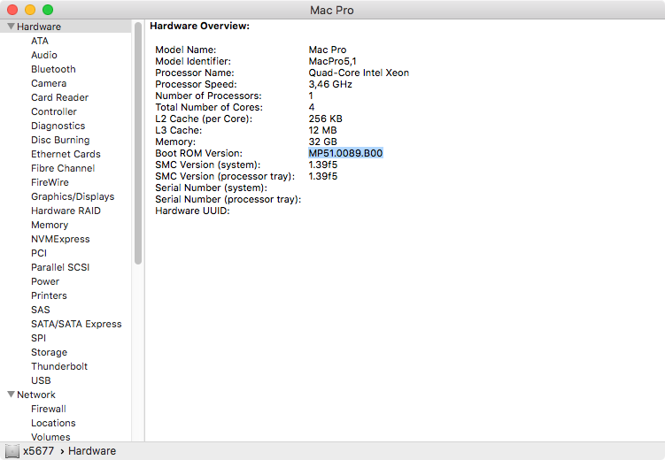Screen dimensions: 665x460
Task: Click the yellow minimize window button
Action: pos(30,10)
